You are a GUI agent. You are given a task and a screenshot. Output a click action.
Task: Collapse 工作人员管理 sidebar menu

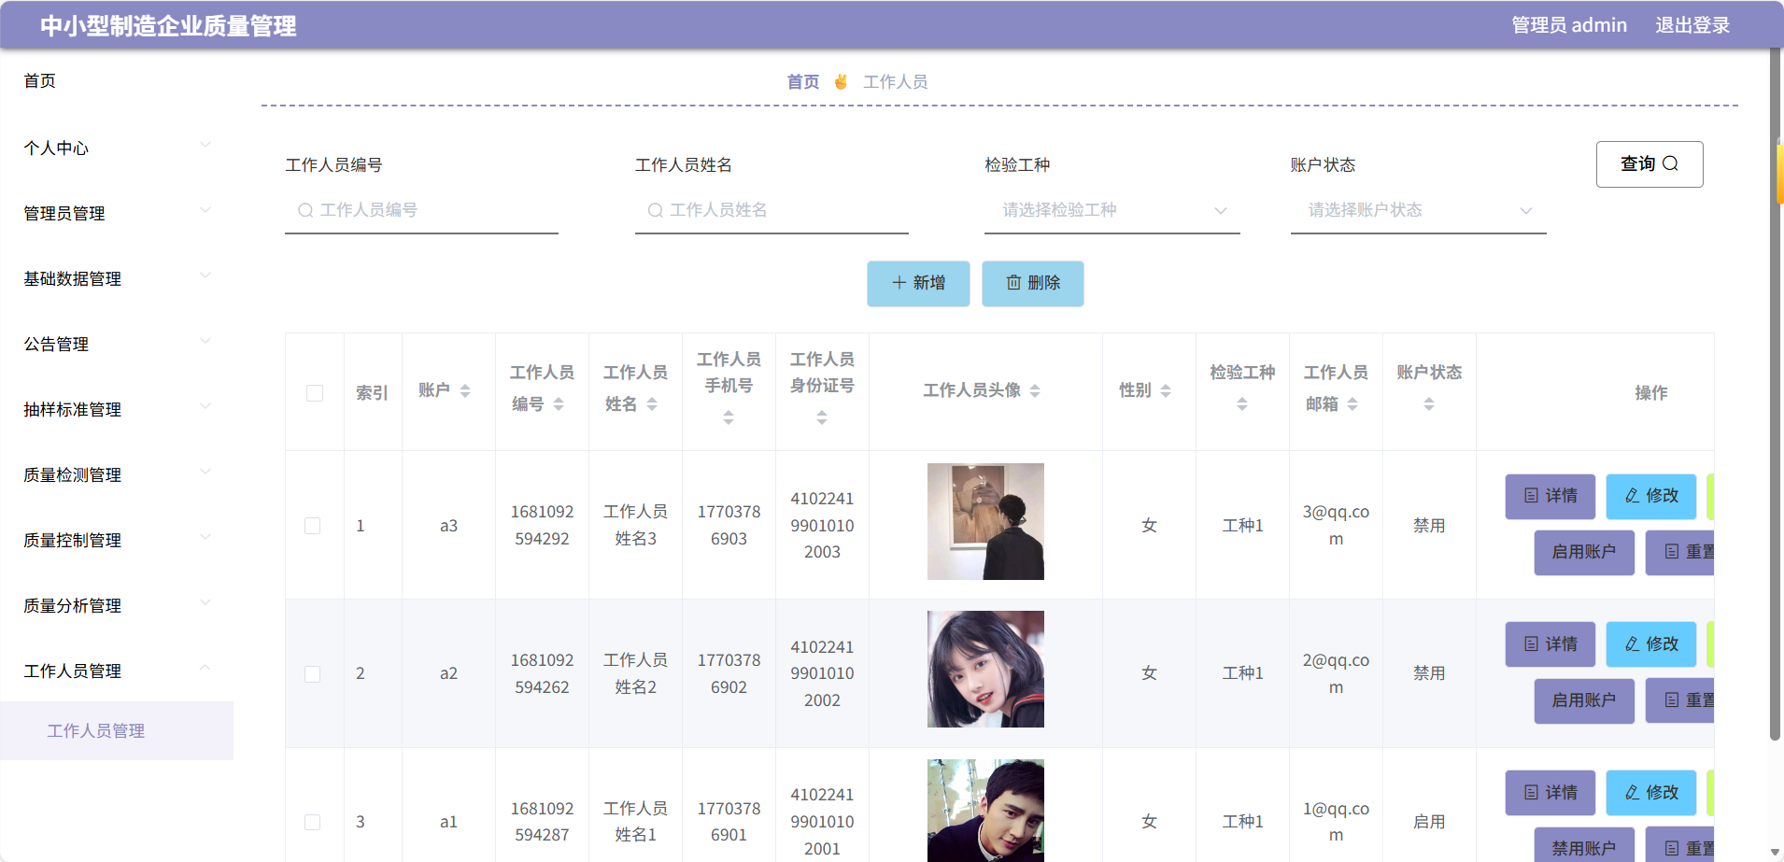click(x=117, y=671)
